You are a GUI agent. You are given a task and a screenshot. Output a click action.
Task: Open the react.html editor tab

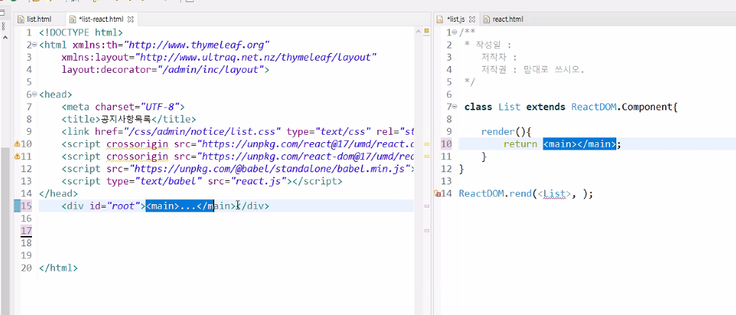pyautogui.click(x=503, y=19)
